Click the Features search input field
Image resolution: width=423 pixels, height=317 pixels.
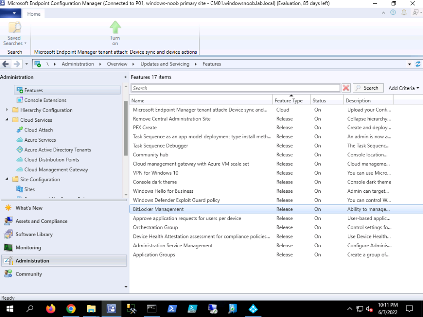[236, 88]
